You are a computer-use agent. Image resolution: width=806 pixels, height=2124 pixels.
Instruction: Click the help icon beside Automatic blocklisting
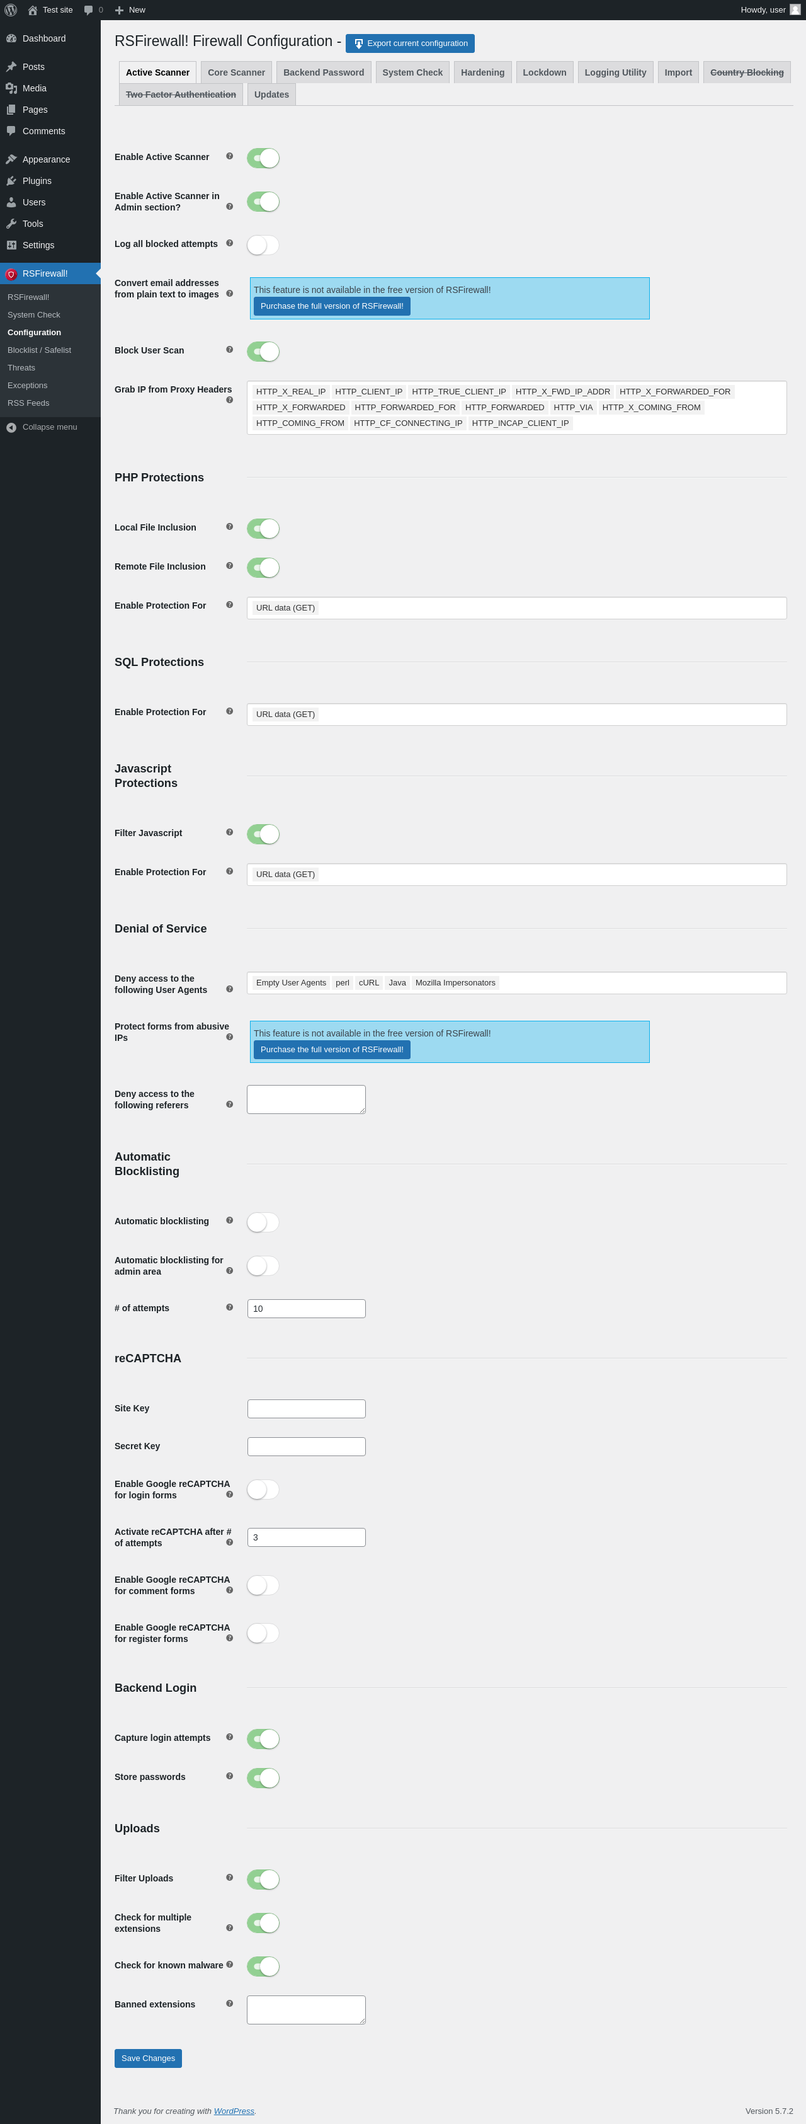pyautogui.click(x=229, y=1220)
